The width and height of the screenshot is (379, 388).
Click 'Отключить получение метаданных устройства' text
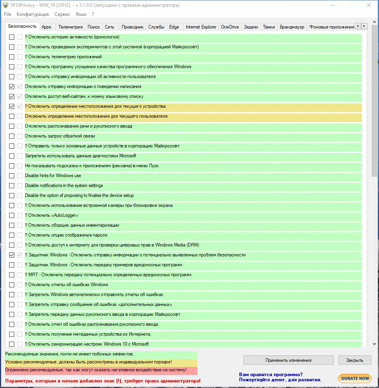(88, 334)
